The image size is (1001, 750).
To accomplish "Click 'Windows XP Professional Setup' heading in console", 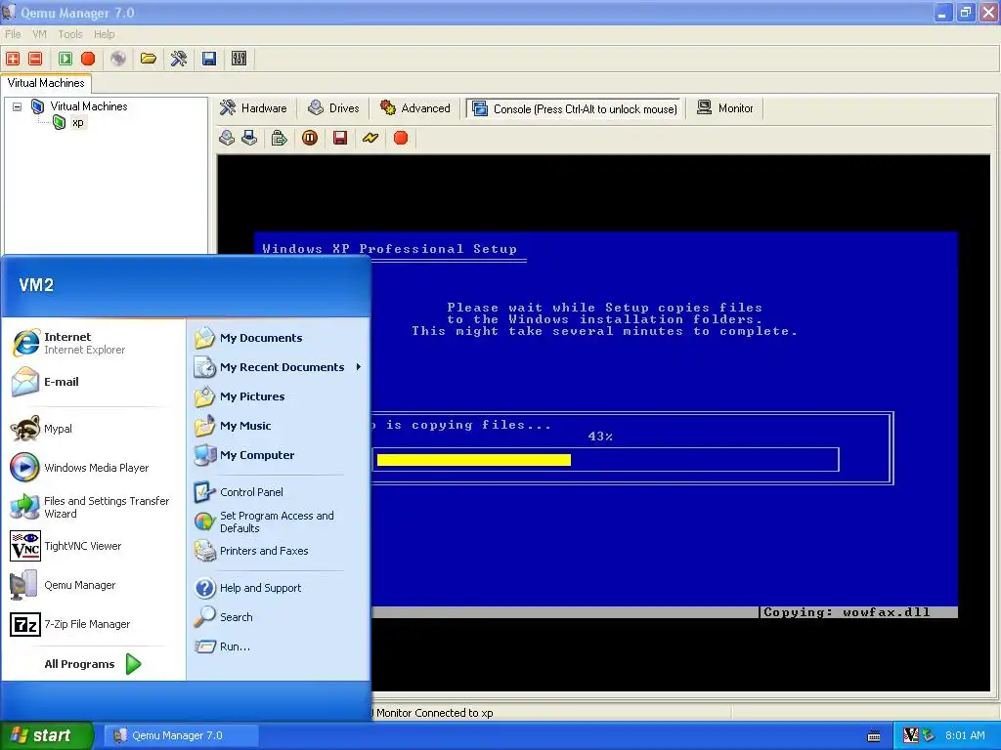I will tap(389, 249).
